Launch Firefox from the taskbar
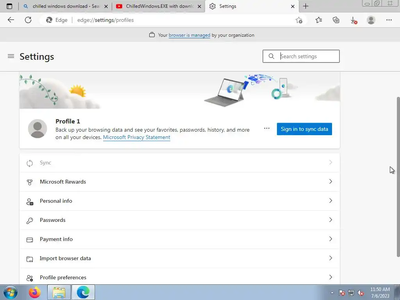400x300 pixels. point(35,292)
